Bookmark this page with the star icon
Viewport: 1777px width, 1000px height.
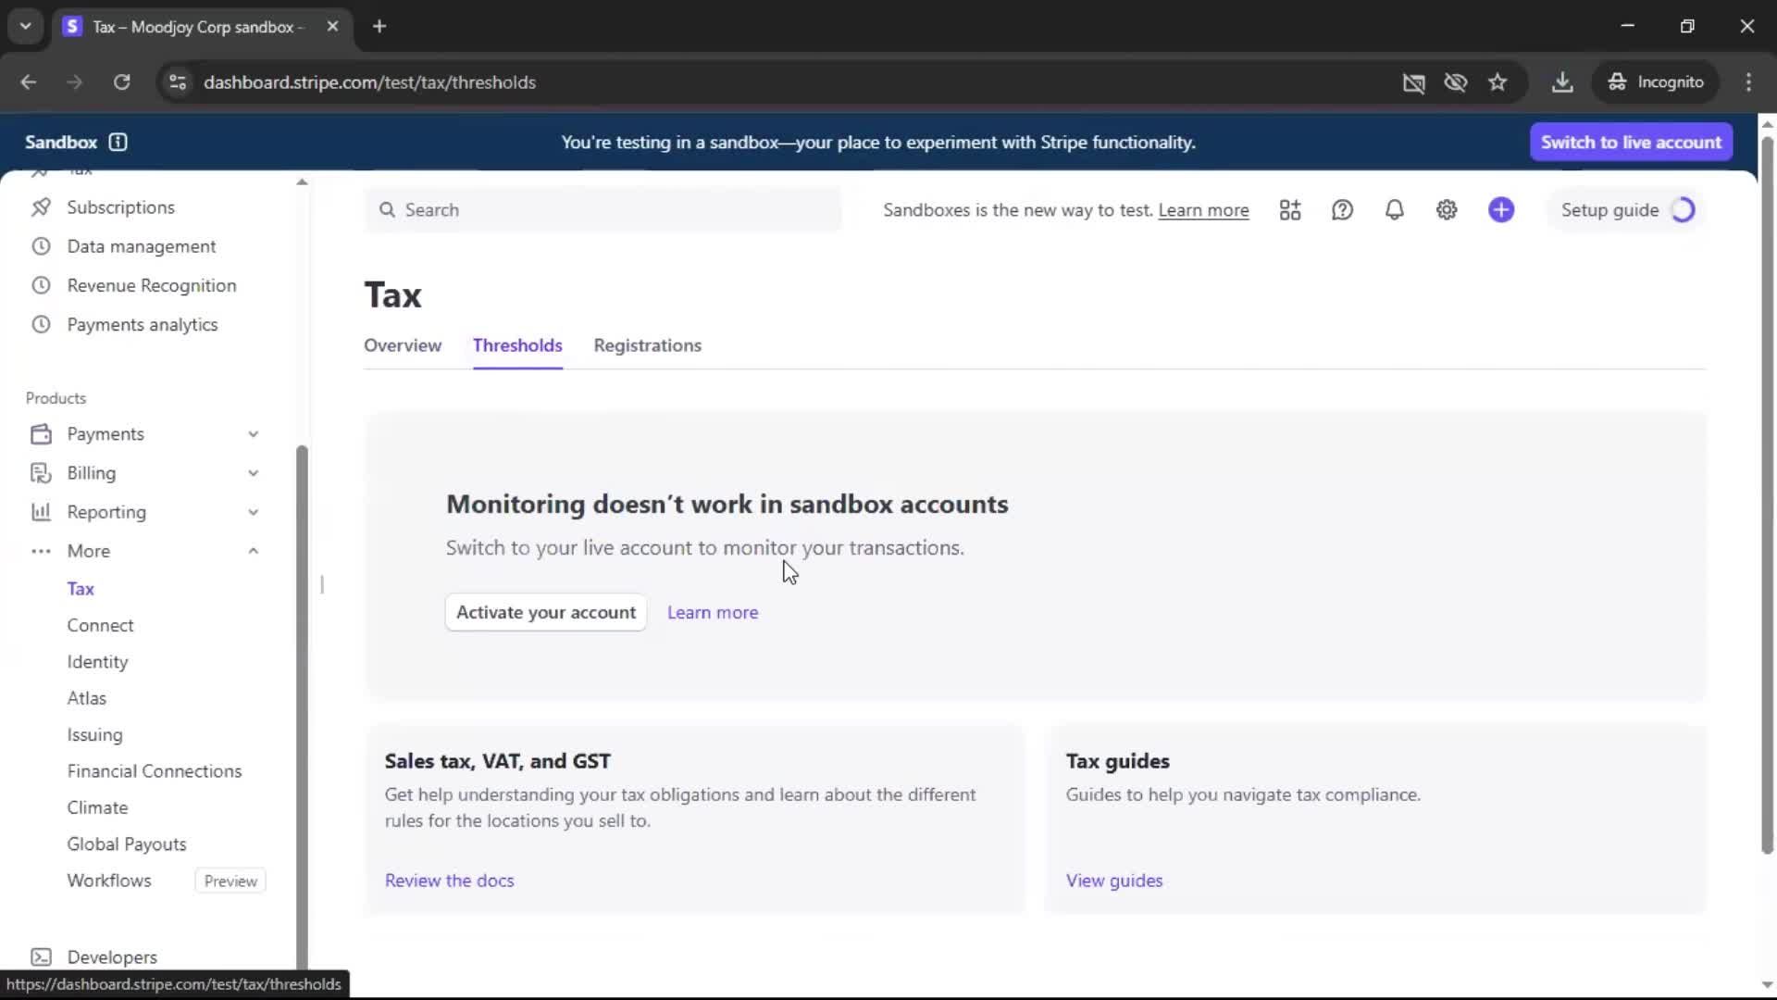pos(1497,82)
